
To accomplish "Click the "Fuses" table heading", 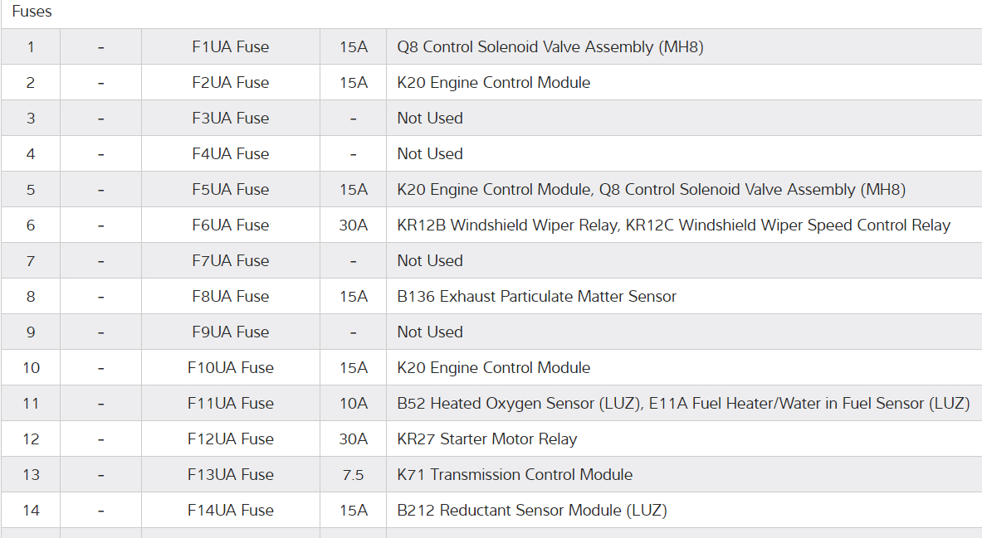I will [32, 12].
